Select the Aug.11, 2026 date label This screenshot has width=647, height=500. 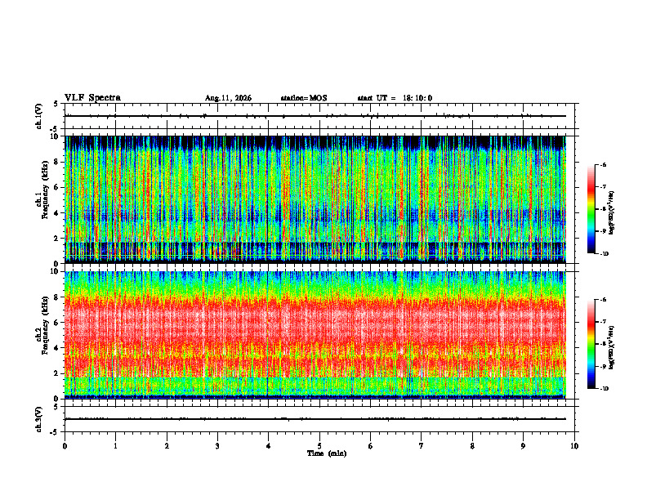pos(228,98)
